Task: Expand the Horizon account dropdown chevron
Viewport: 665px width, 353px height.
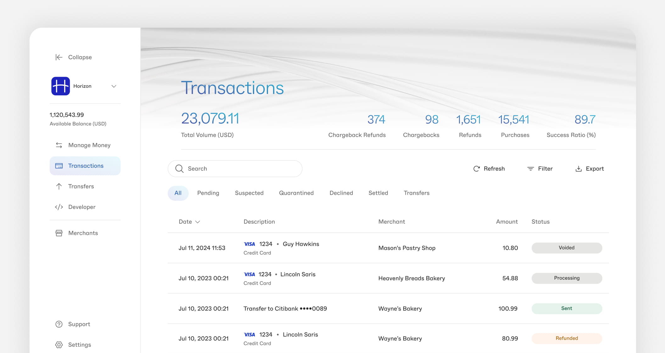Action: coord(114,86)
